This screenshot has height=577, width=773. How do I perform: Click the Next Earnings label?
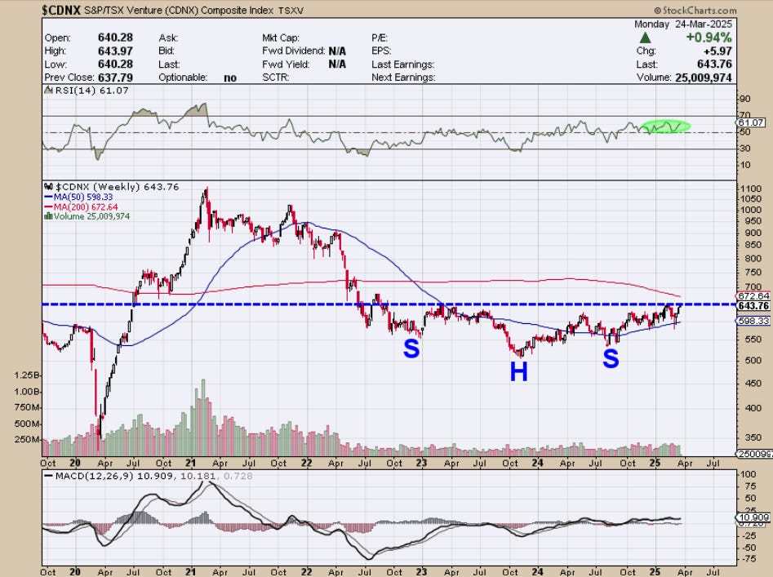point(403,78)
